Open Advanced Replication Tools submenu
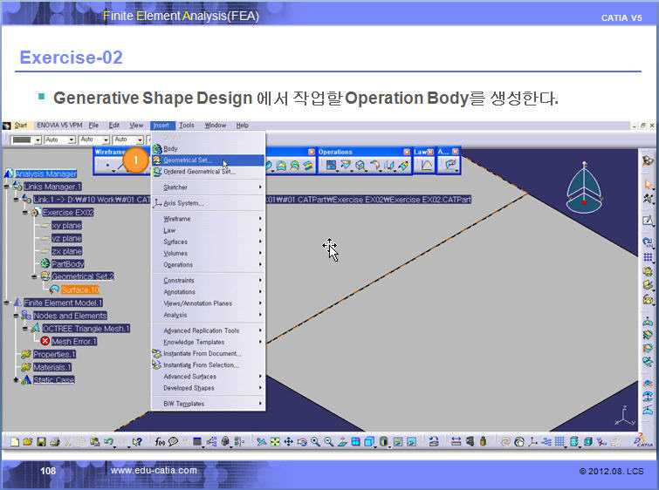 tap(208, 330)
